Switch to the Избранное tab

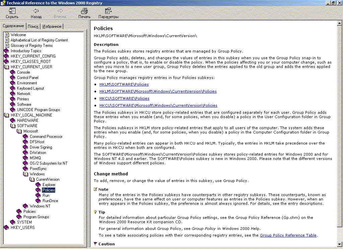[x=52, y=26]
